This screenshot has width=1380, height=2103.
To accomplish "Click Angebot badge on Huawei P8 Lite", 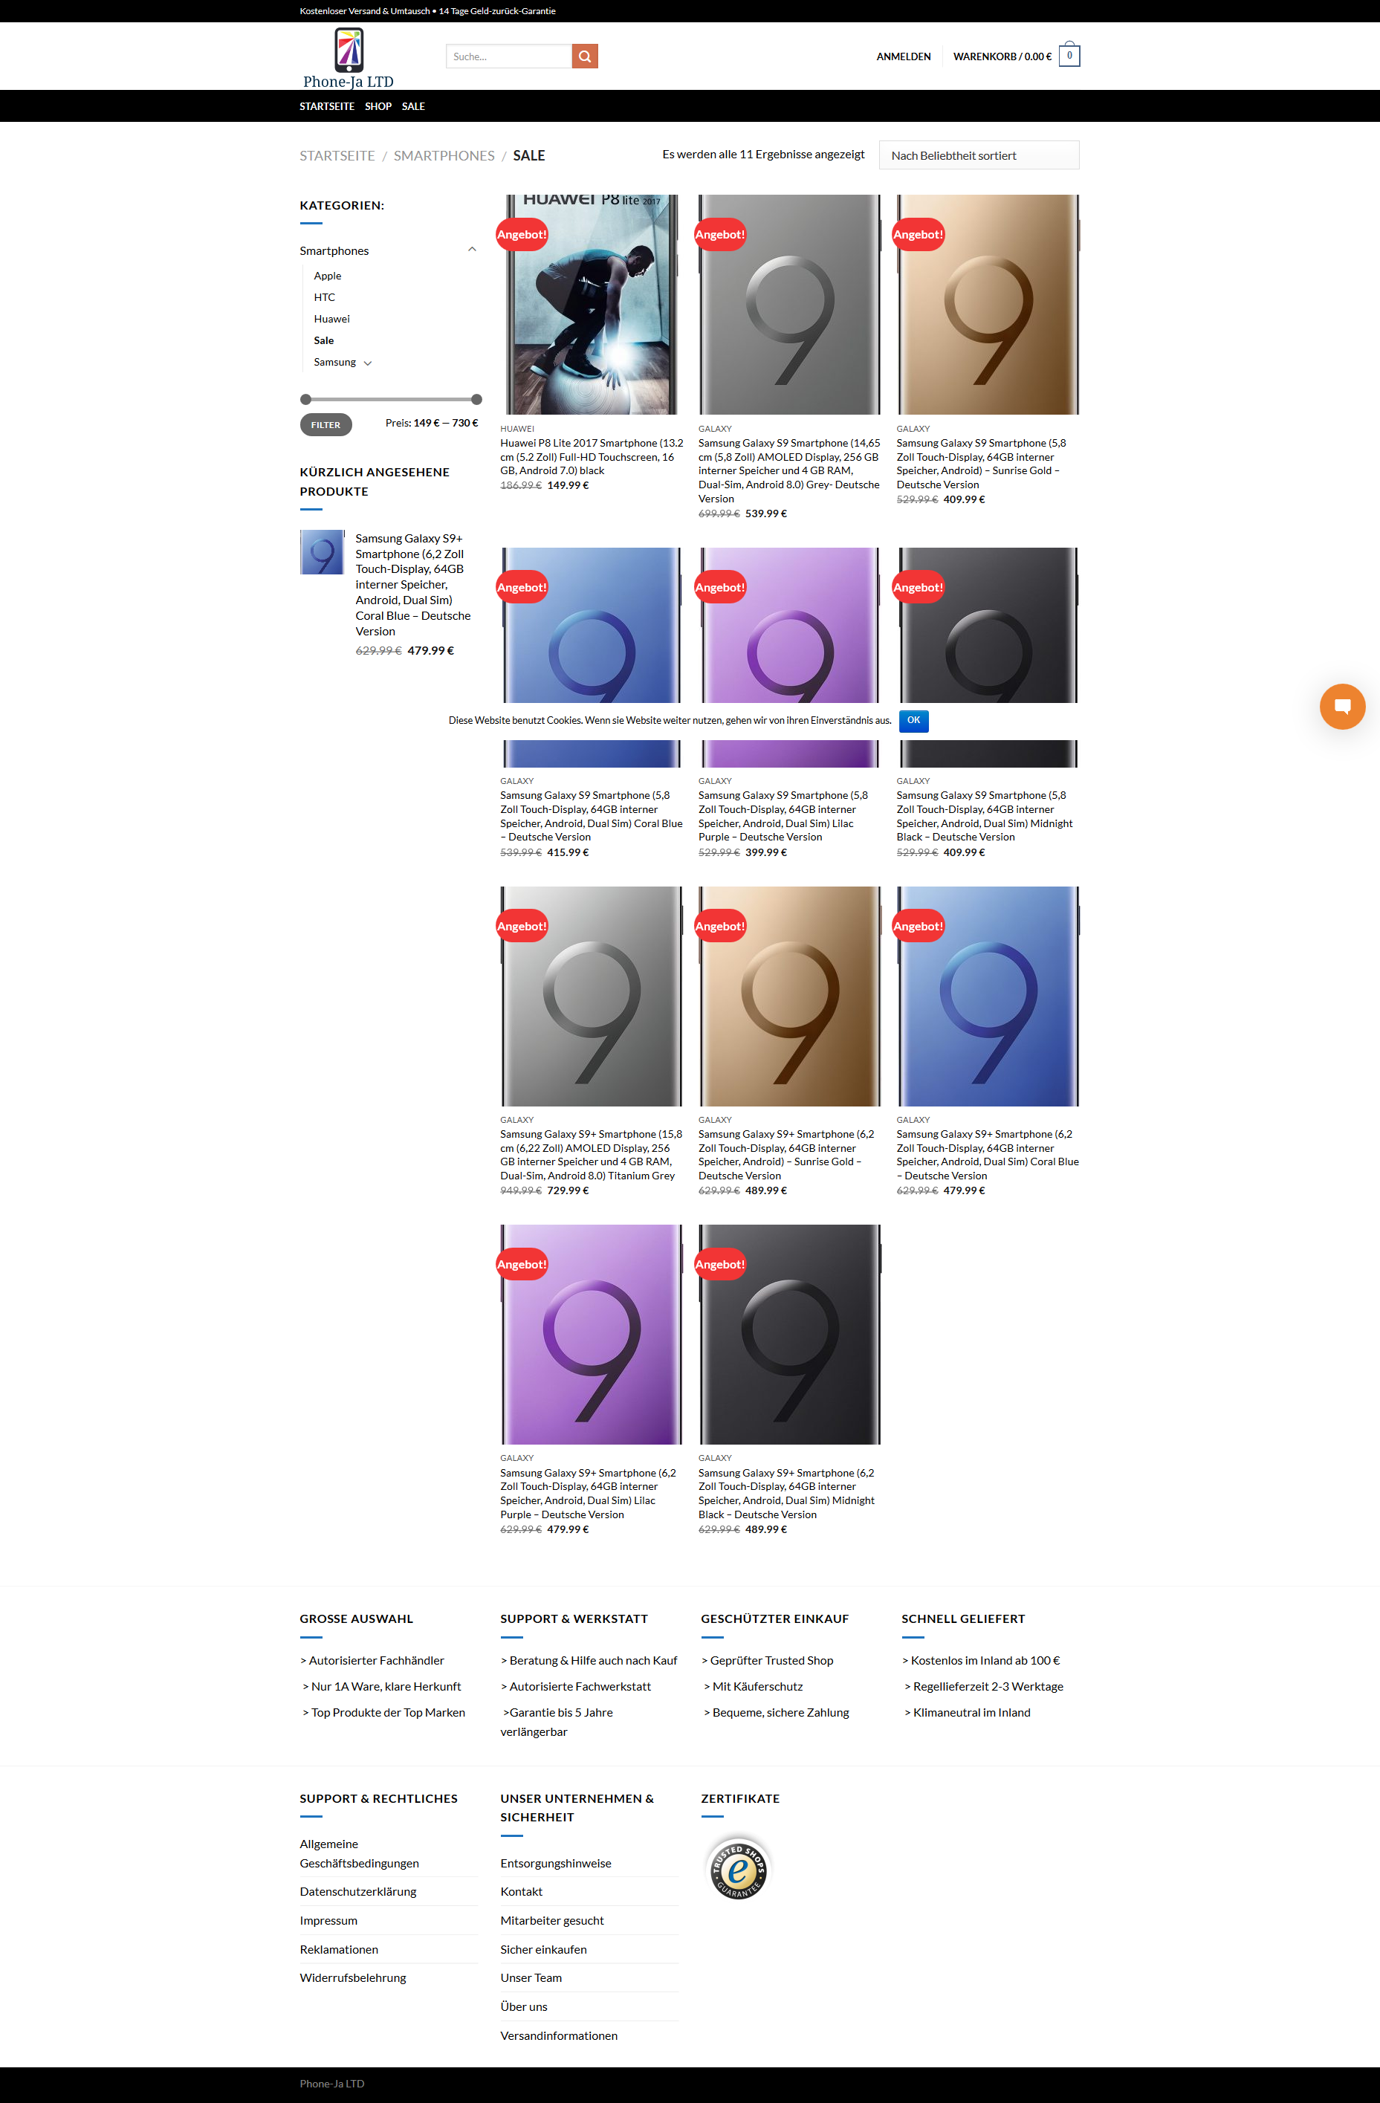I will (x=521, y=234).
